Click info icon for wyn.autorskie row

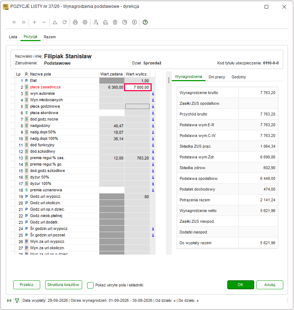coord(153,94)
